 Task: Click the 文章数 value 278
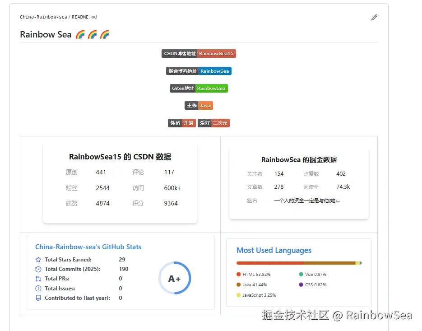click(x=279, y=187)
